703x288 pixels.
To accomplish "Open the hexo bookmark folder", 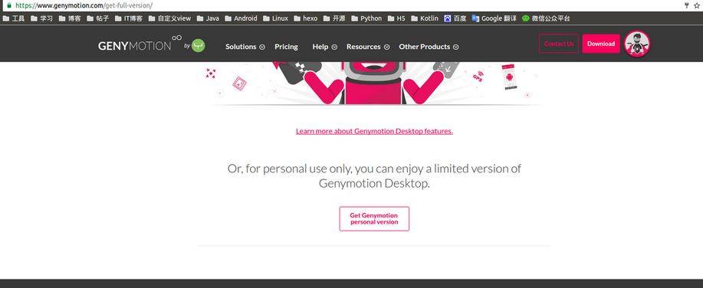I will tap(305, 18).
